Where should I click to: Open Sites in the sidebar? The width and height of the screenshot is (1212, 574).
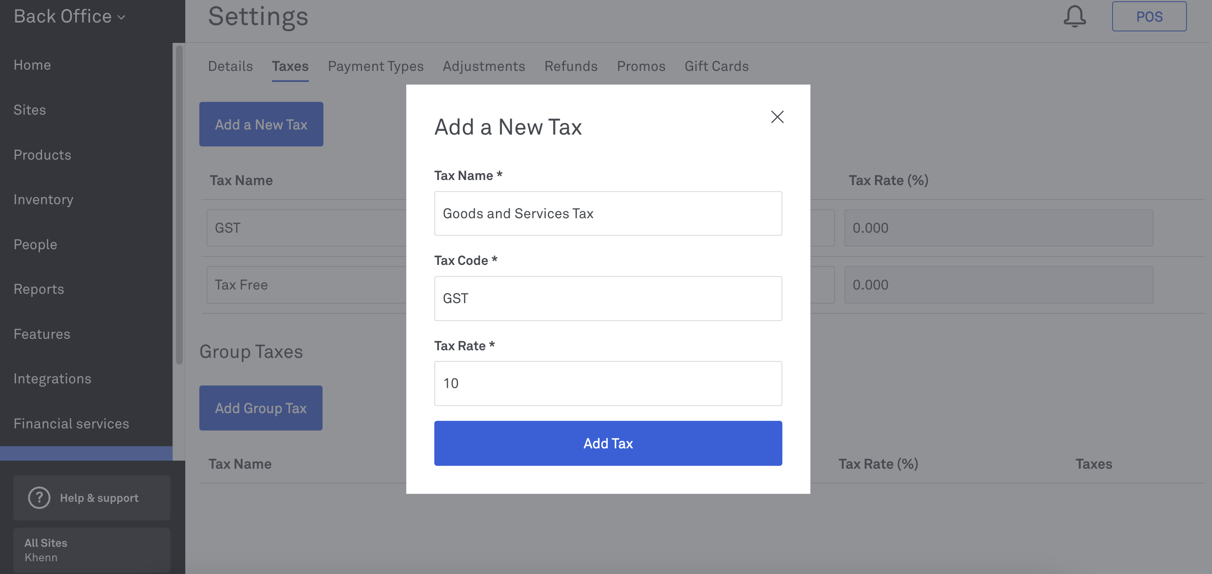coord(30,110)
